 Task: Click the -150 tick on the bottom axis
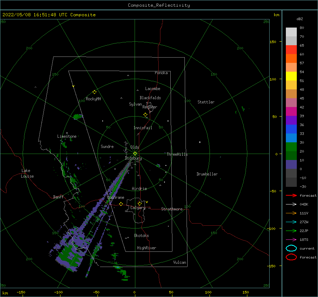(x=21, y=292)
